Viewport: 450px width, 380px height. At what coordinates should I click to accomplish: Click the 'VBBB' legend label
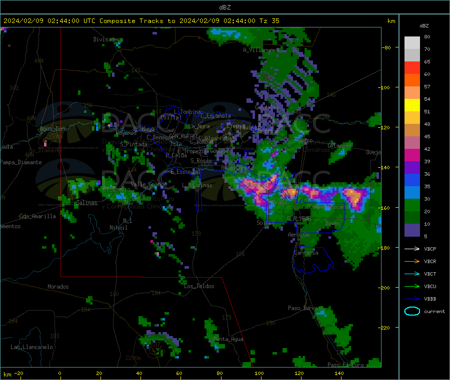coord(430,299)
